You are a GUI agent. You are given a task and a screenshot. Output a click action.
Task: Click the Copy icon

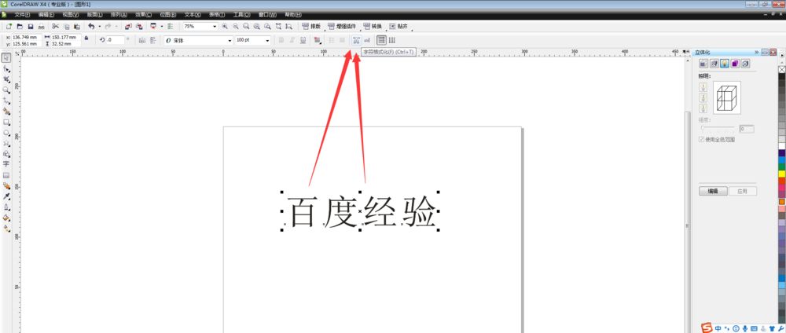tap(66, 26)
